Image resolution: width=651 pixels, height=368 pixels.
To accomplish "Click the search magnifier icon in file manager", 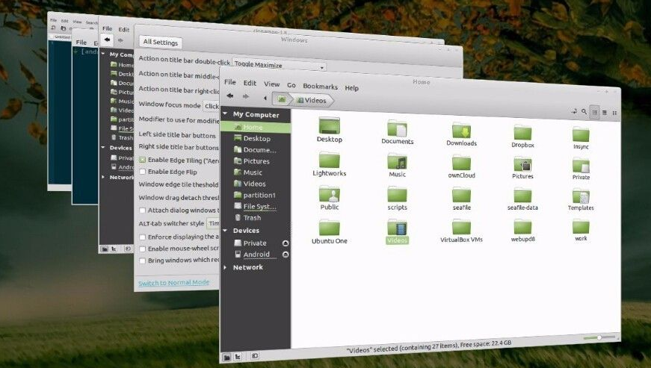I will [x=584, y=112].
